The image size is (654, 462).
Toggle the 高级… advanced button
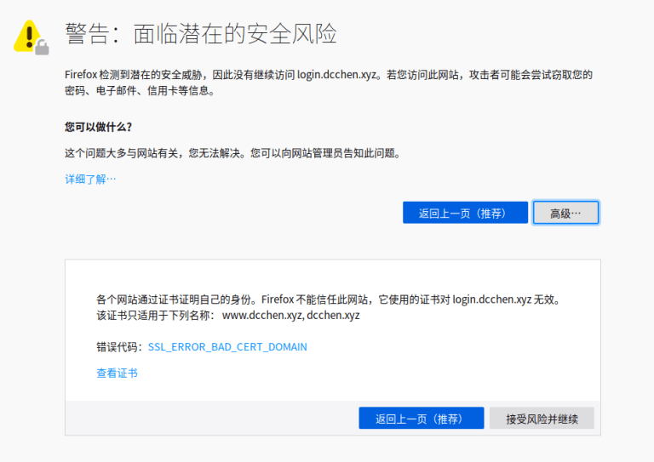(565, 213)
